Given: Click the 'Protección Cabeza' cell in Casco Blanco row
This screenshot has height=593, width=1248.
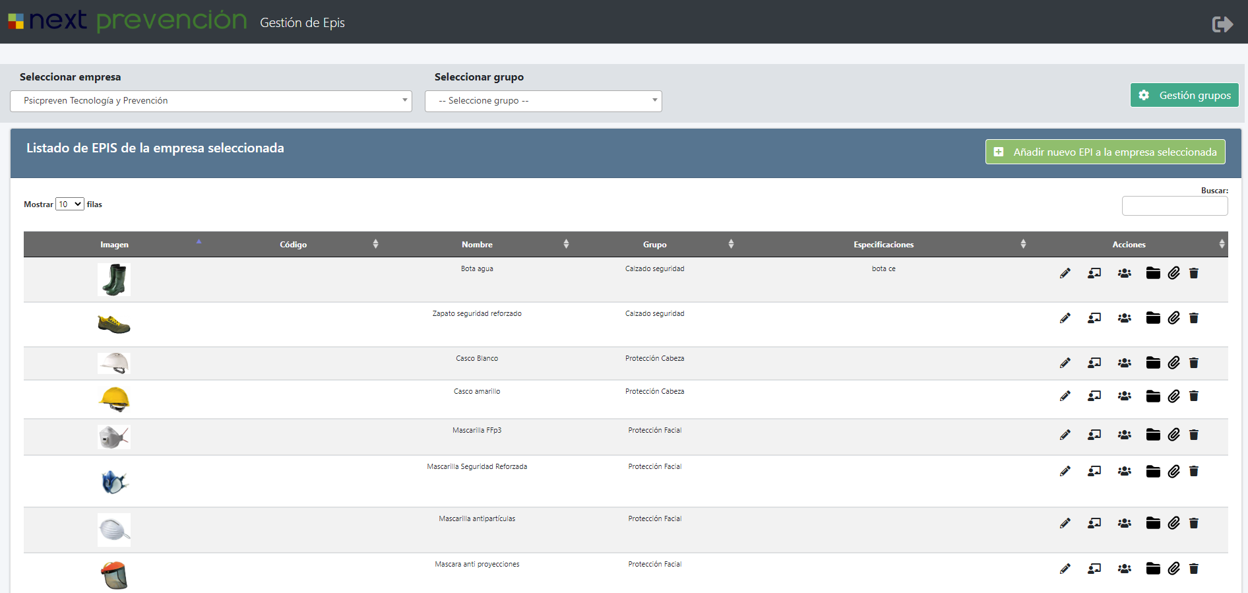Looking at the screenshot, I should pos(655,359).
